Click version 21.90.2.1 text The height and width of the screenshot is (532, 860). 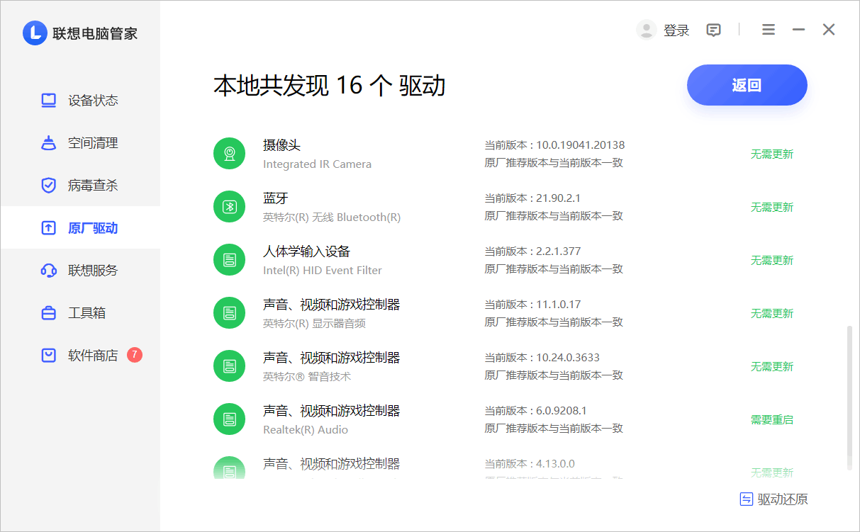[558, 198]
